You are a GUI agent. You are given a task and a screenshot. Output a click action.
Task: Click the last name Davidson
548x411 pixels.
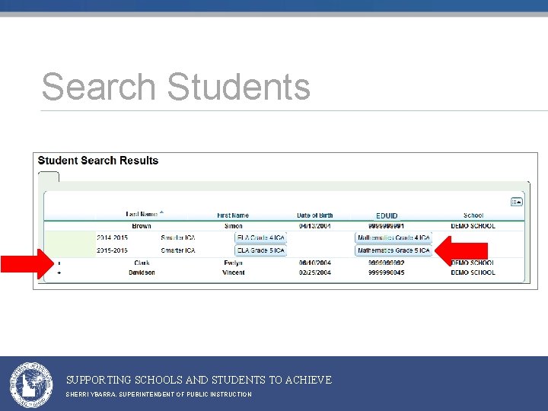point(142,272)
